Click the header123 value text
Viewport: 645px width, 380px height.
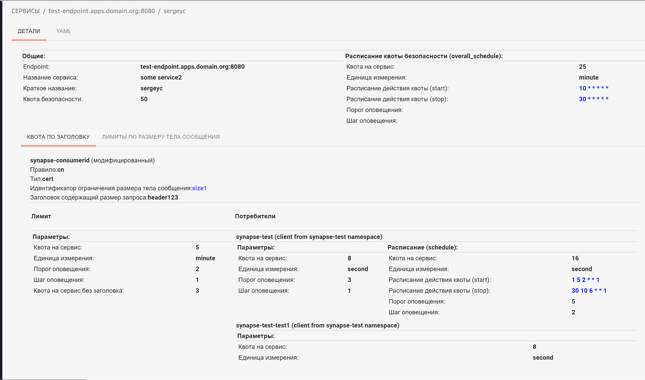[x=163, y=197]
